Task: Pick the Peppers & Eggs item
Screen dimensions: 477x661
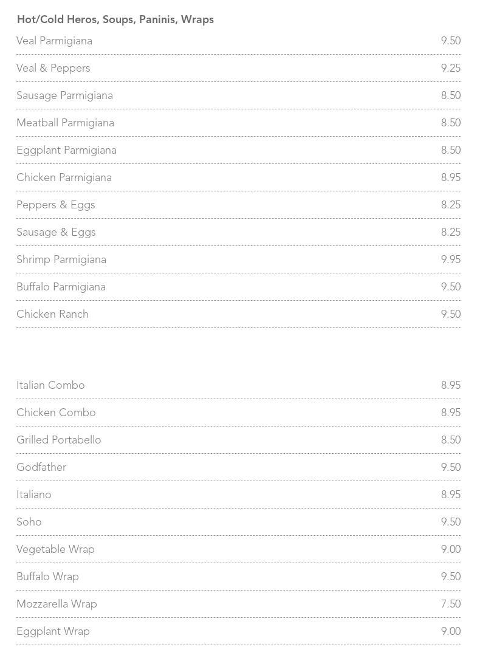Action: [55, 205]
